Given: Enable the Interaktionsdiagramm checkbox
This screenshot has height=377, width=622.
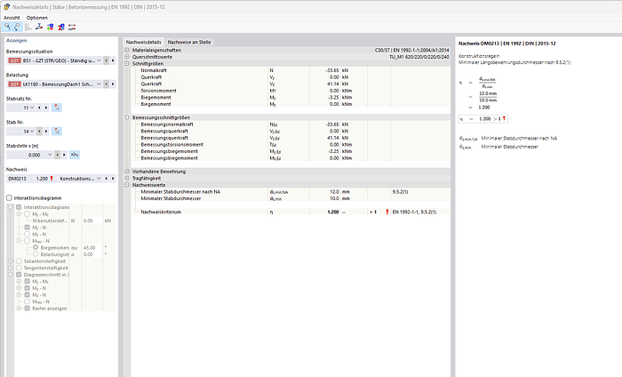Looking at the screenshot, I should point(10,197).
